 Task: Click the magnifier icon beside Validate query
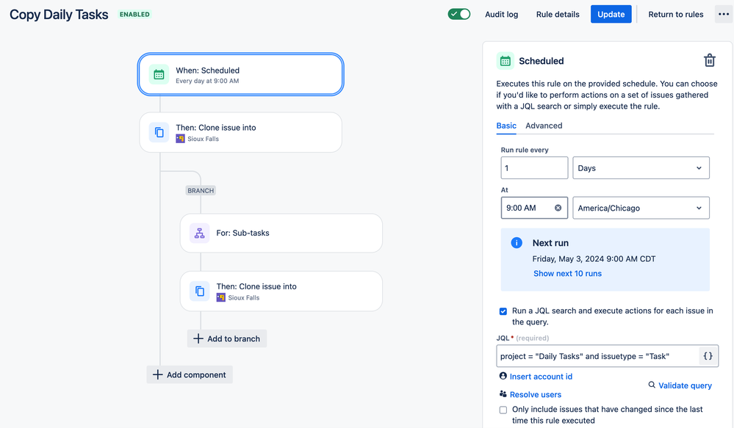(652, 385)
